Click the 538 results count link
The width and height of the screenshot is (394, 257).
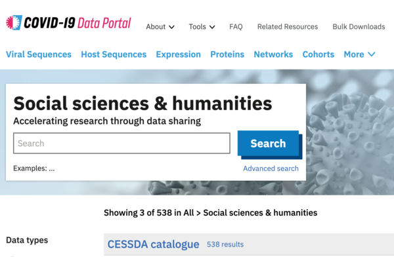[x=225, y=245]
